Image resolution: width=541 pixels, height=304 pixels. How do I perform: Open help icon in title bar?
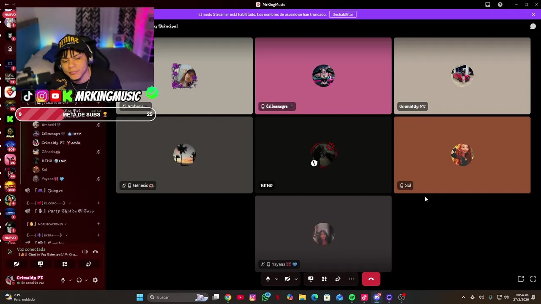(x=500, y=5)
